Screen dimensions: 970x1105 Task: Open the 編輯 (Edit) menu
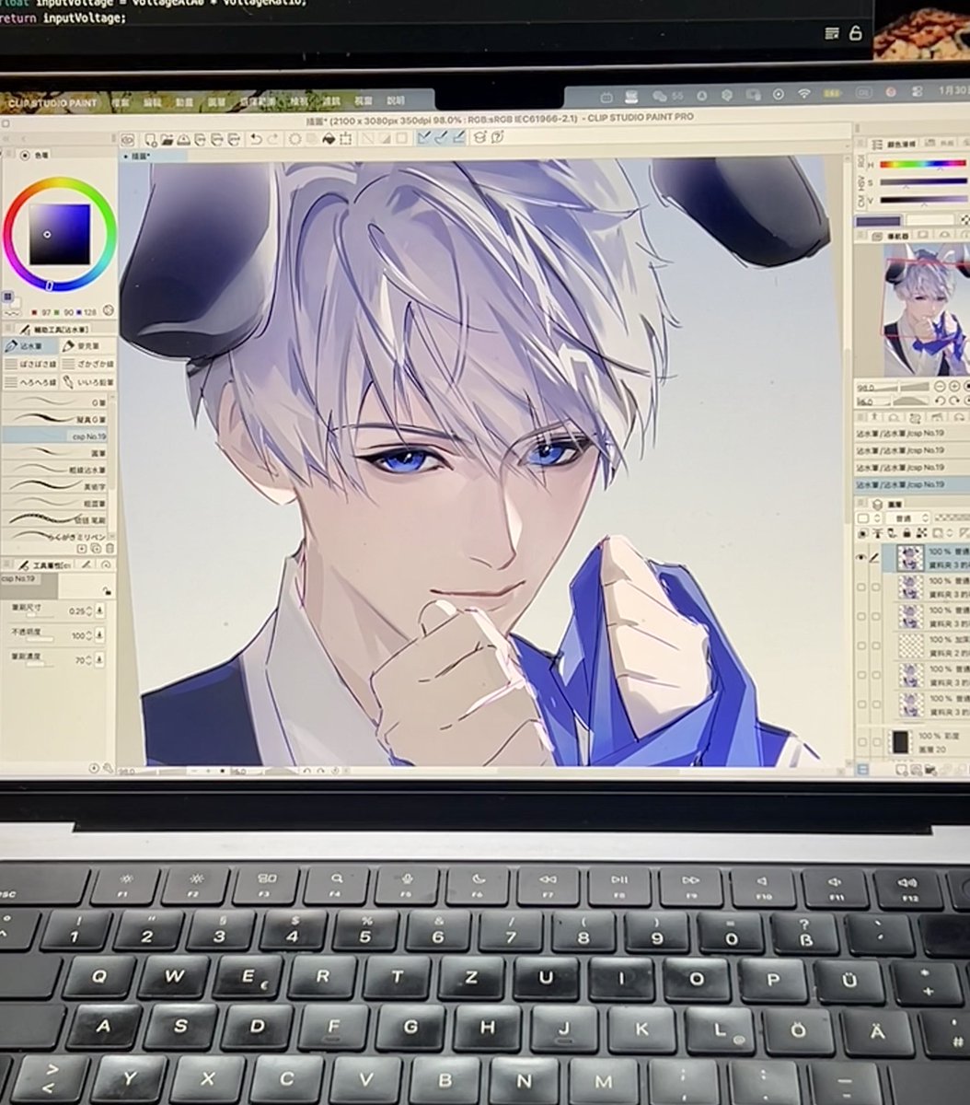[153, 102]
